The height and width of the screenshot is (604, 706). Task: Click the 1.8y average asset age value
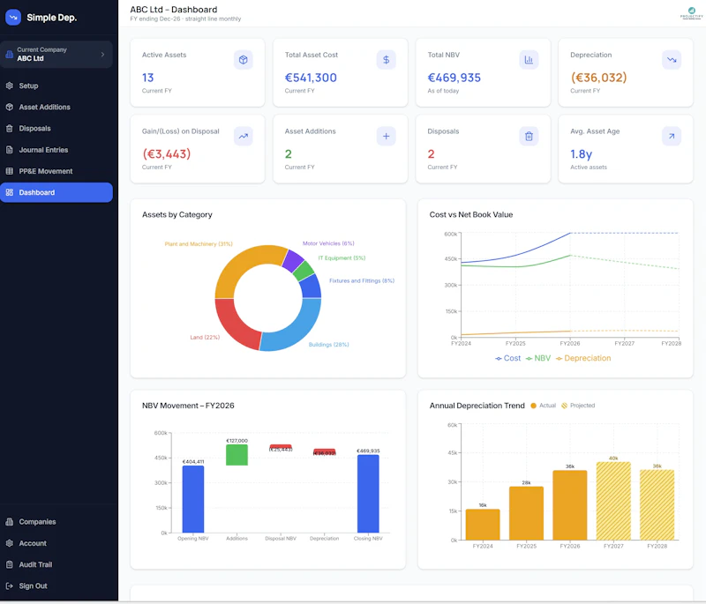pyautogui.click(x=581, y=154)
